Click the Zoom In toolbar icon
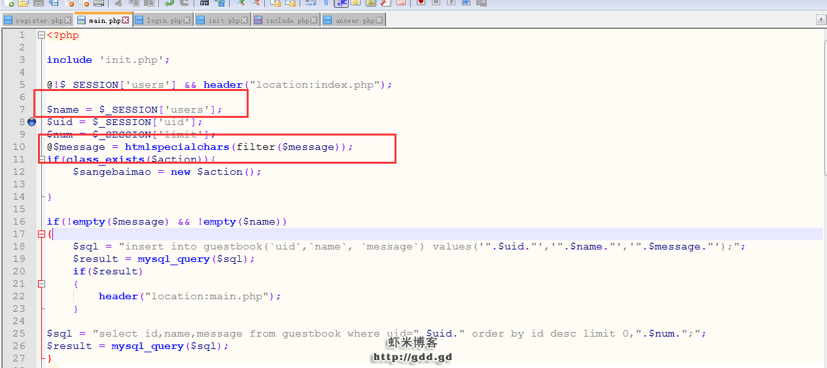 [239, 3]
